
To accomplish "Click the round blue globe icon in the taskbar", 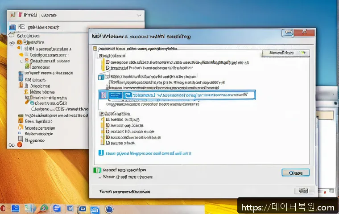I will click(x=109, y=209).
